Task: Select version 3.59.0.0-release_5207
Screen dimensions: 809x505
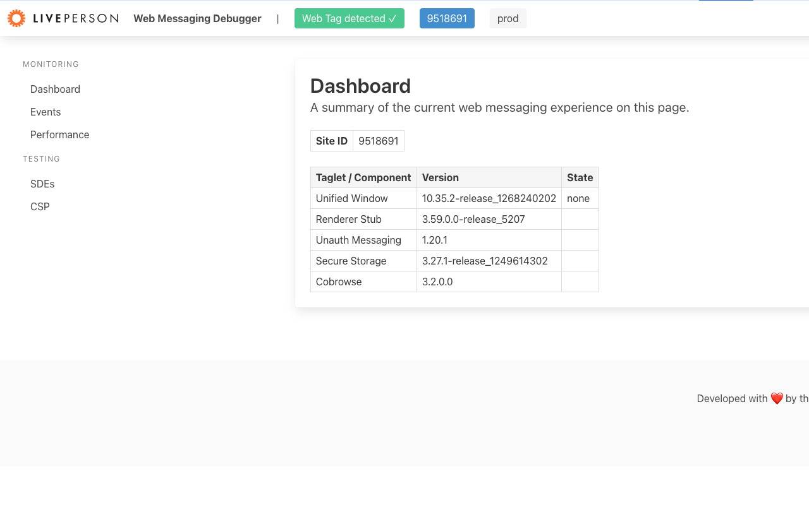Action: [x=489, y=219]
